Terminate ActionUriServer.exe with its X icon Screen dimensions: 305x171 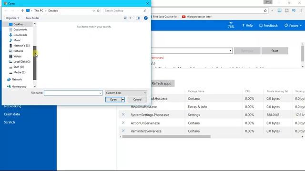pos(123,123)
